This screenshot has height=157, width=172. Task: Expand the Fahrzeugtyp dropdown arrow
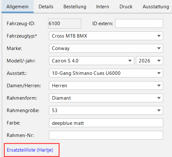tap(159, 36)
